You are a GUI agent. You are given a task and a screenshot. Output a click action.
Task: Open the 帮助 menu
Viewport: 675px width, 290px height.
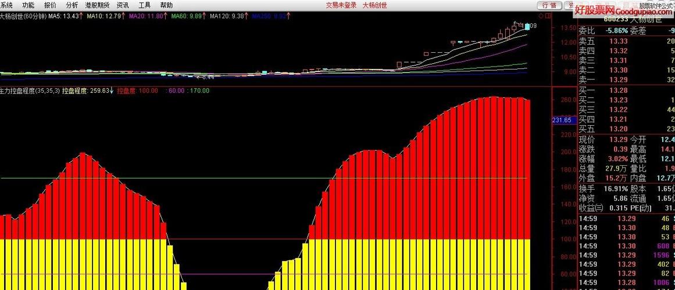pyautogui.click(x=166, y=5)
